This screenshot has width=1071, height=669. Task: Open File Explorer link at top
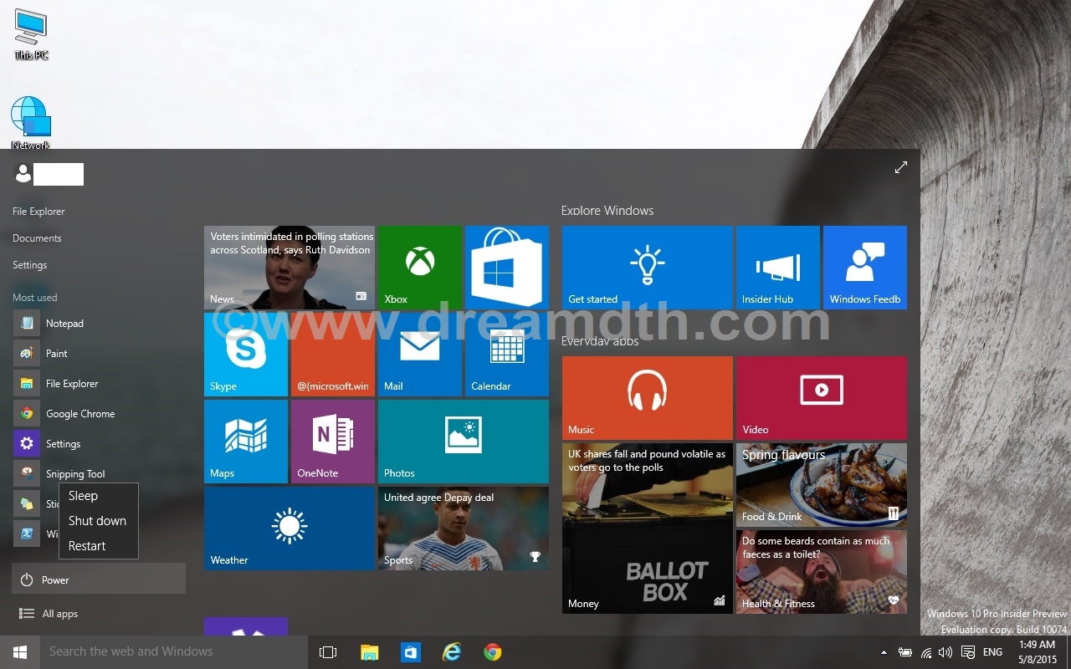(x=38, y=212)
